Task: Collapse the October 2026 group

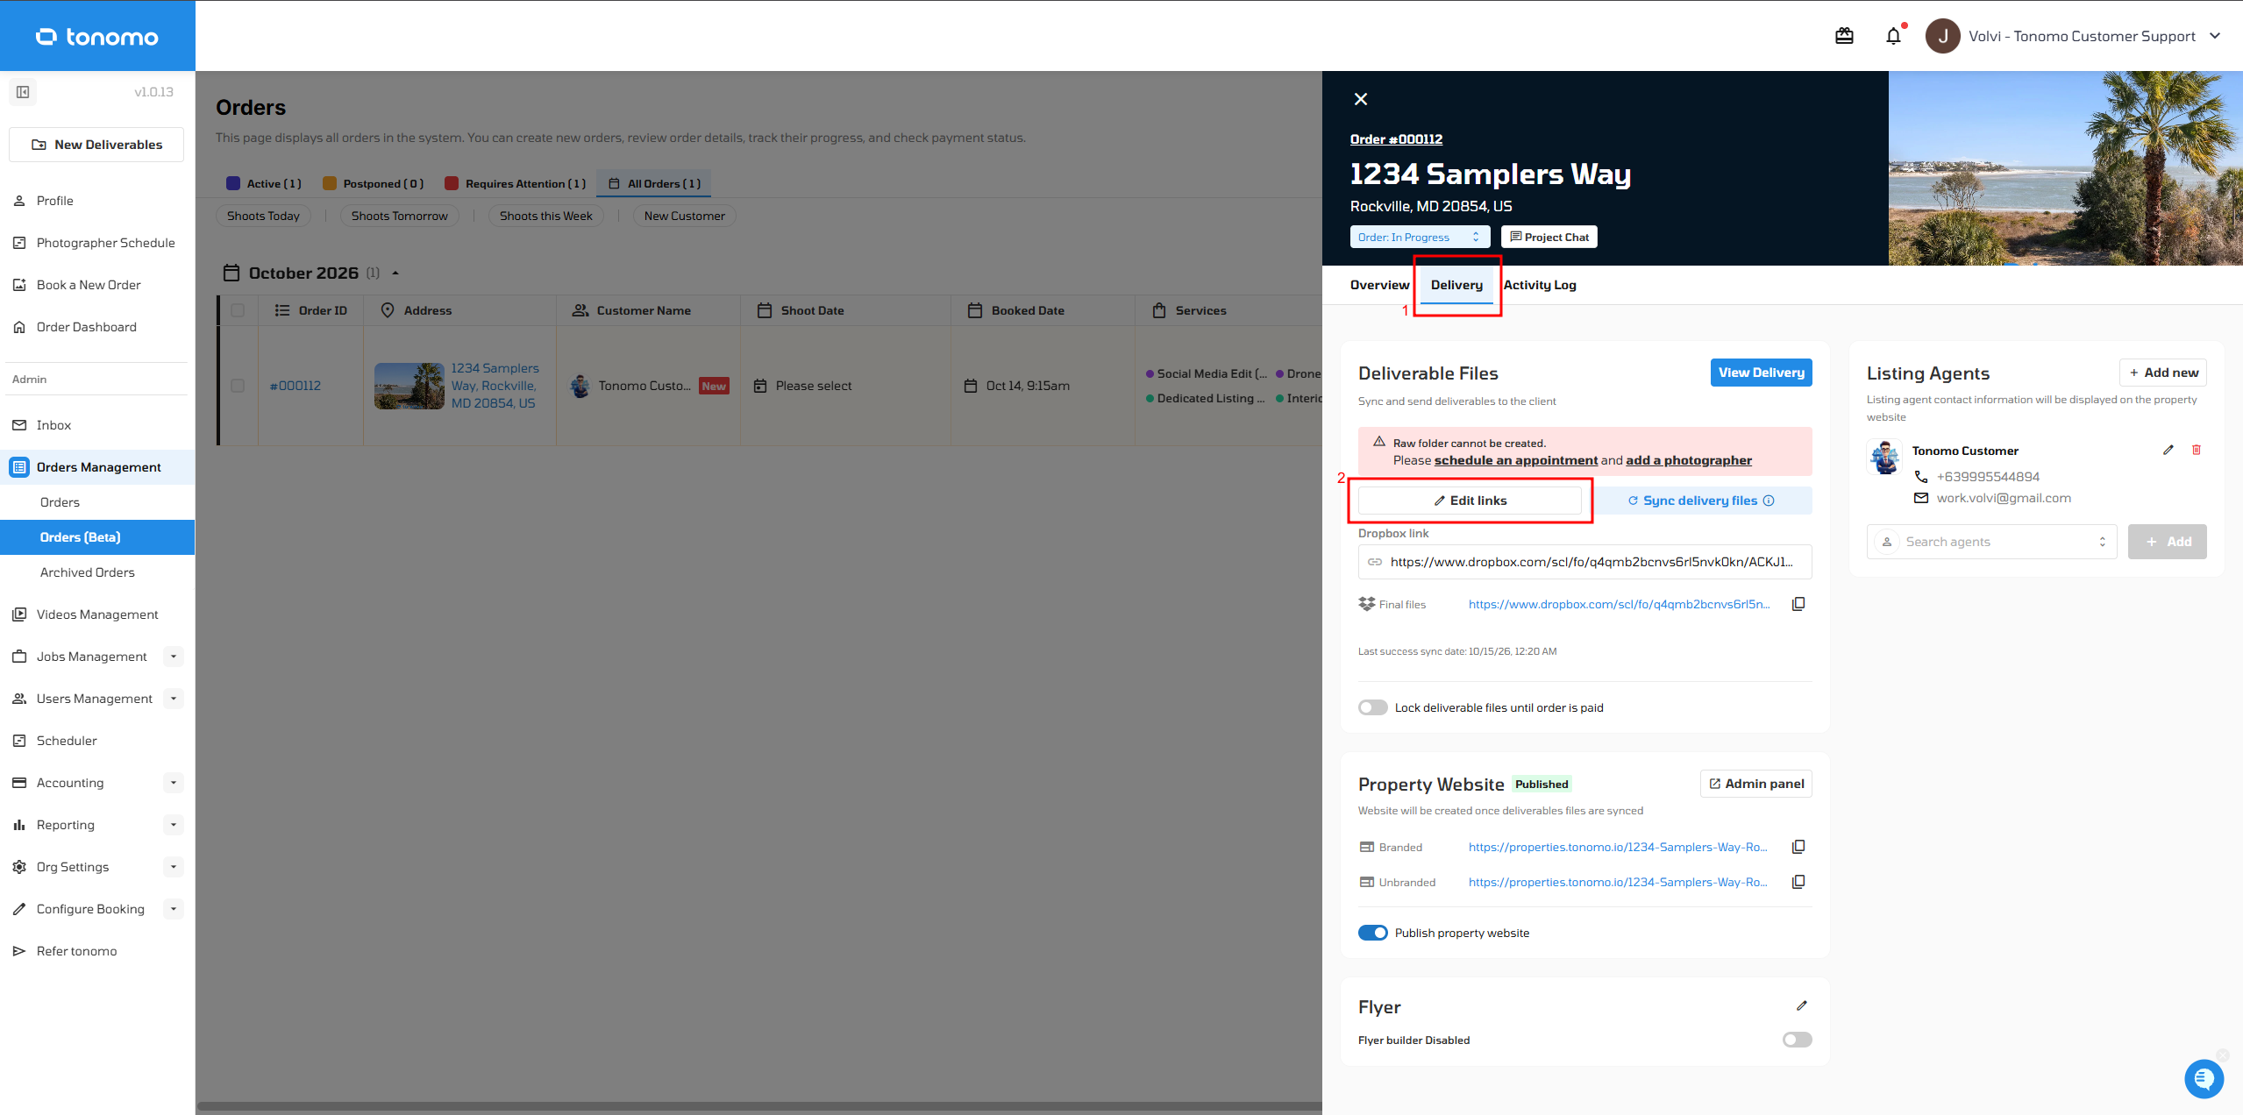Action: 395,273
